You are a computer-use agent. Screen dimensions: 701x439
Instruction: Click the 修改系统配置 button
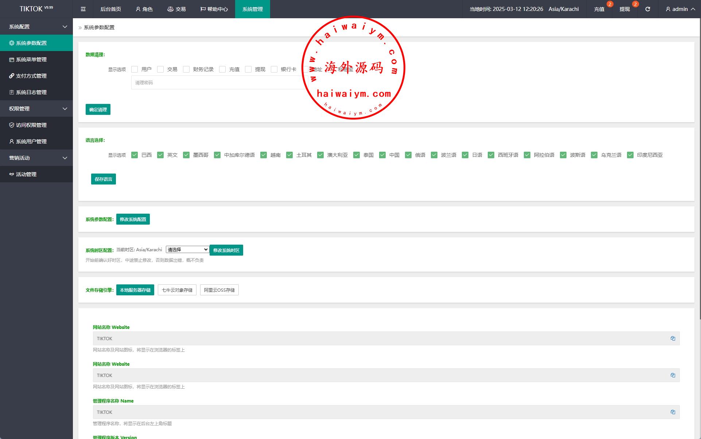click(x=133, y=219)
